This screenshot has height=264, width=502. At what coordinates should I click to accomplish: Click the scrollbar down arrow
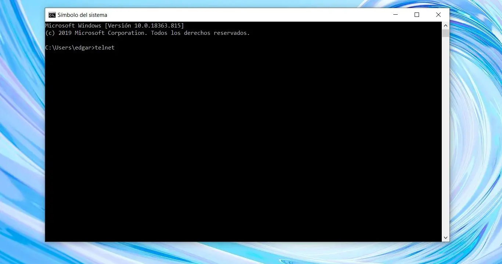coord(445,238)
